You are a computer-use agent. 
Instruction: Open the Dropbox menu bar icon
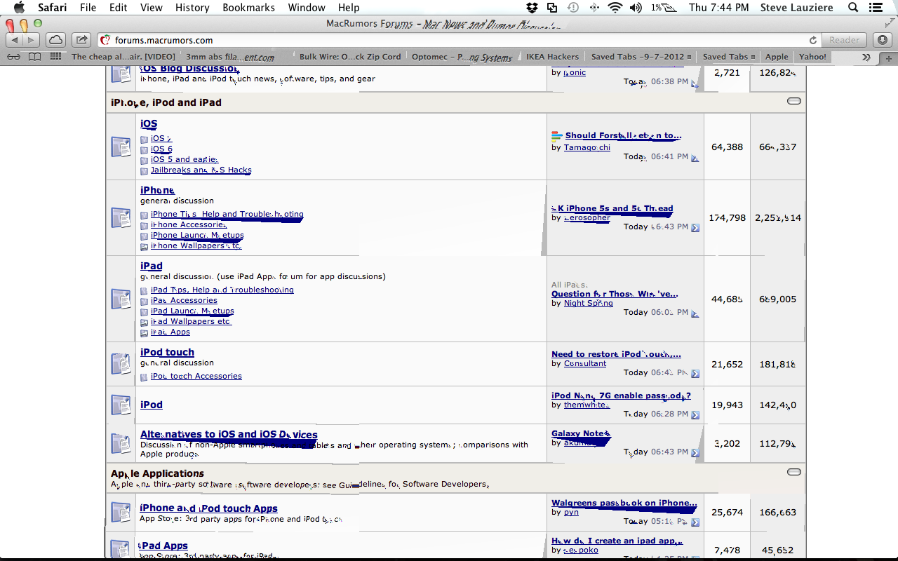532,8
